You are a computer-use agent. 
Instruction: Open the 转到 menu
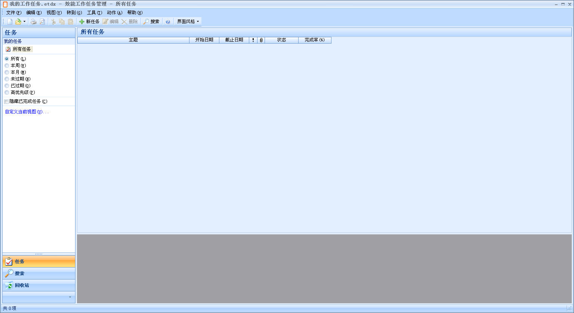click(74, 13)
